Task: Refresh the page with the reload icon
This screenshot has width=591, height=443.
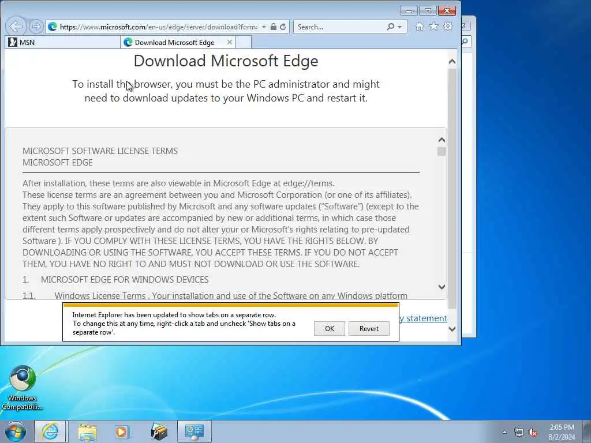Action: (283, 27)
